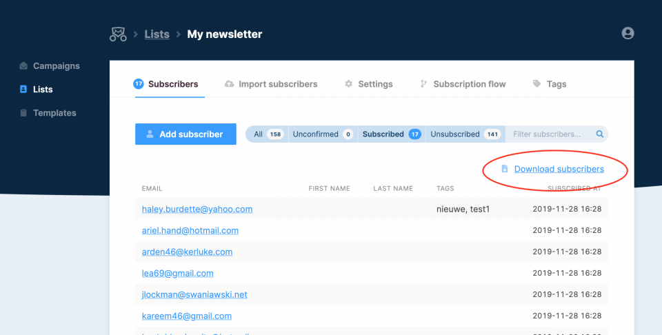Click the Campaigns envelope icon in sidebar
Screen dimensions: 662x335
(23, 65)
